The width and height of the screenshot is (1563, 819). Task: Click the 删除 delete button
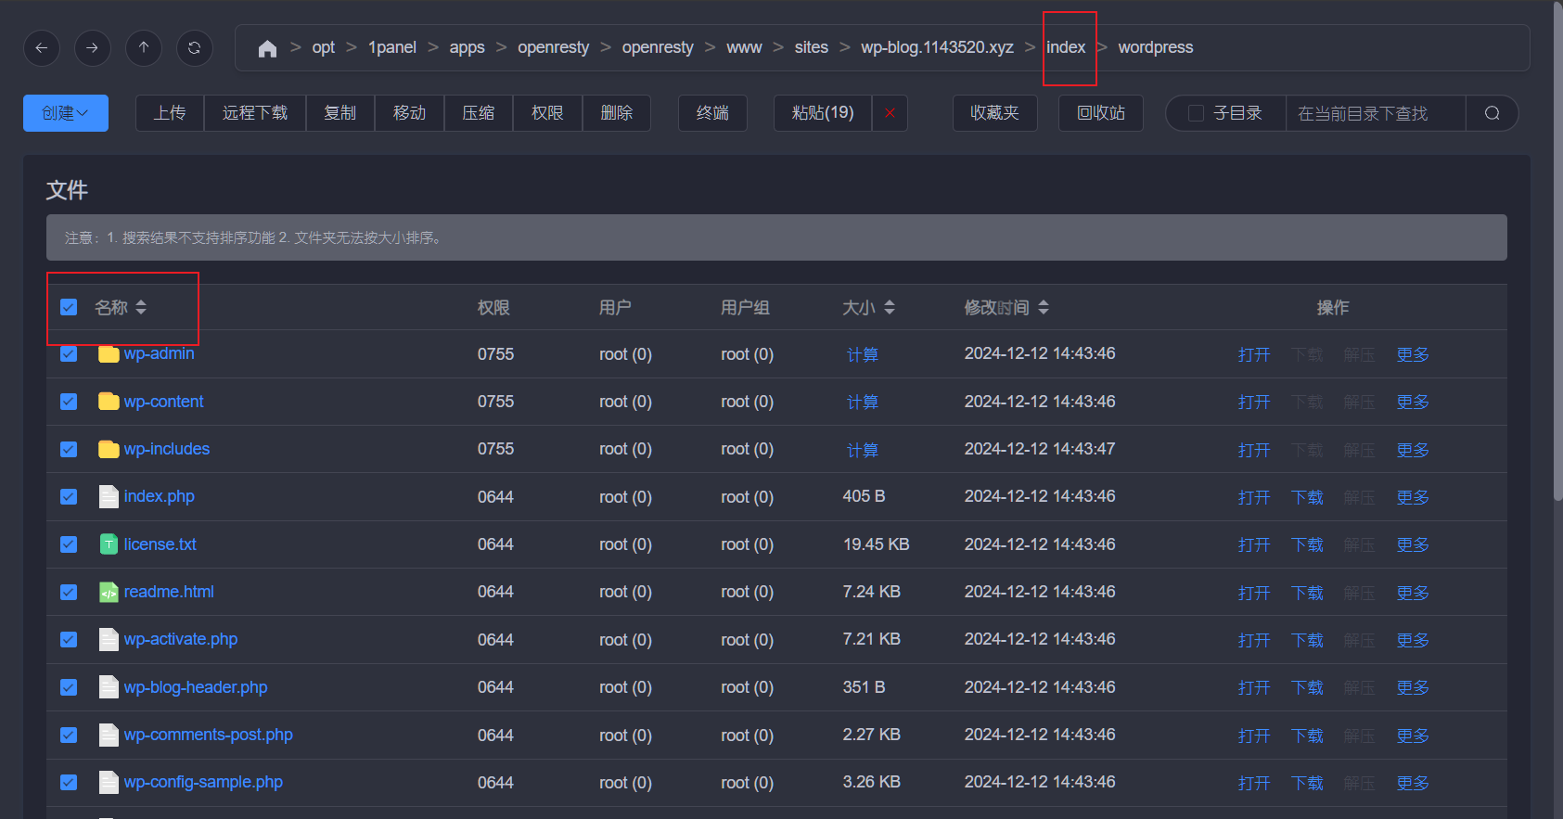[617, 113]
